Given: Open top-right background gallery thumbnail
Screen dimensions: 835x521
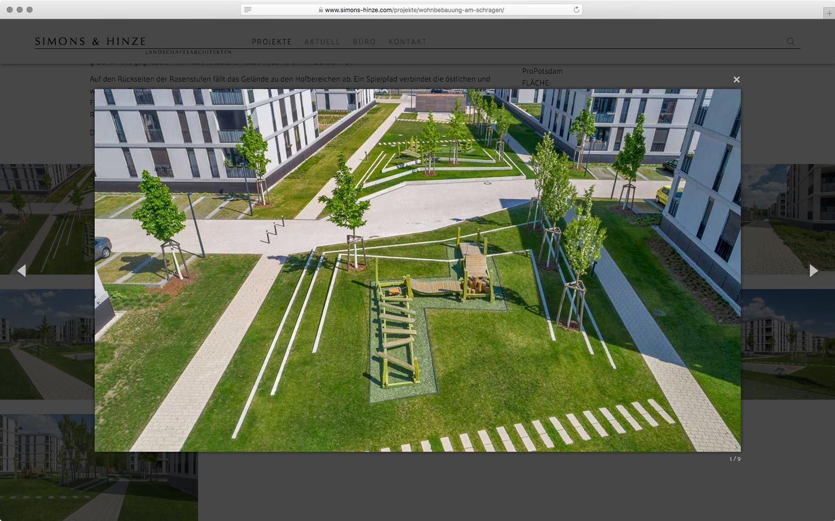Looking at the screenshot, I should point(788,219).
